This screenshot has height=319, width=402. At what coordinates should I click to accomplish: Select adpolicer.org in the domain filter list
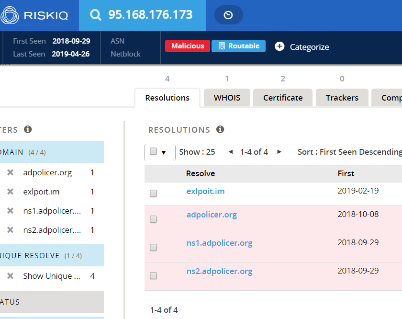pos(47,172)
